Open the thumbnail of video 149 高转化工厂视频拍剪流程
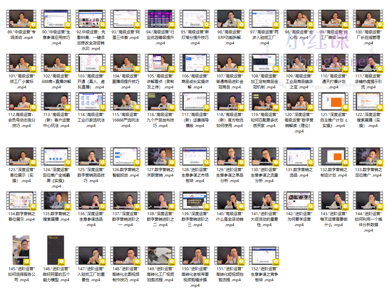Viewport: 386px width, 289px height. tap(160, 256)
